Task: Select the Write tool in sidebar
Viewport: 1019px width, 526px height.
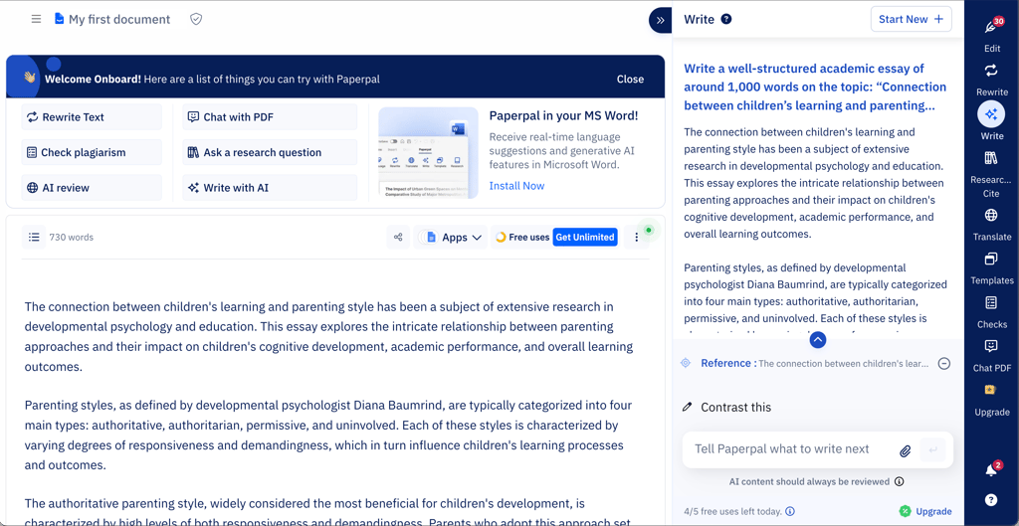Action: [x=992, y=121]
